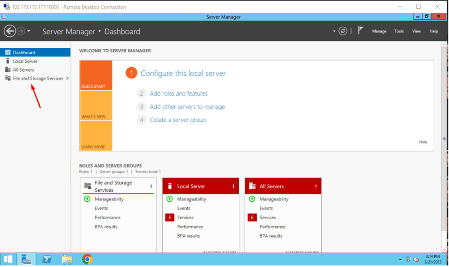The image size is (449, 267).
Task: Click Add other servers to manage
Action: tap(187, 107)
